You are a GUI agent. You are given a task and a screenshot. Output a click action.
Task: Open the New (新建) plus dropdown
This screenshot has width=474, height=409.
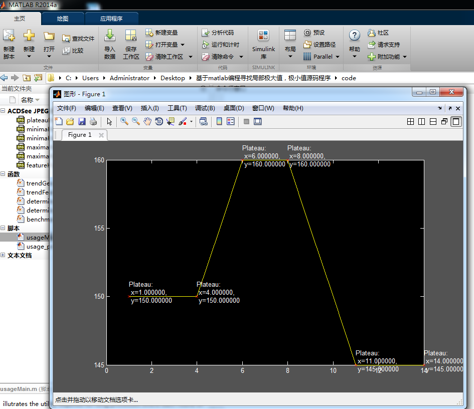[x=29, y=44]
